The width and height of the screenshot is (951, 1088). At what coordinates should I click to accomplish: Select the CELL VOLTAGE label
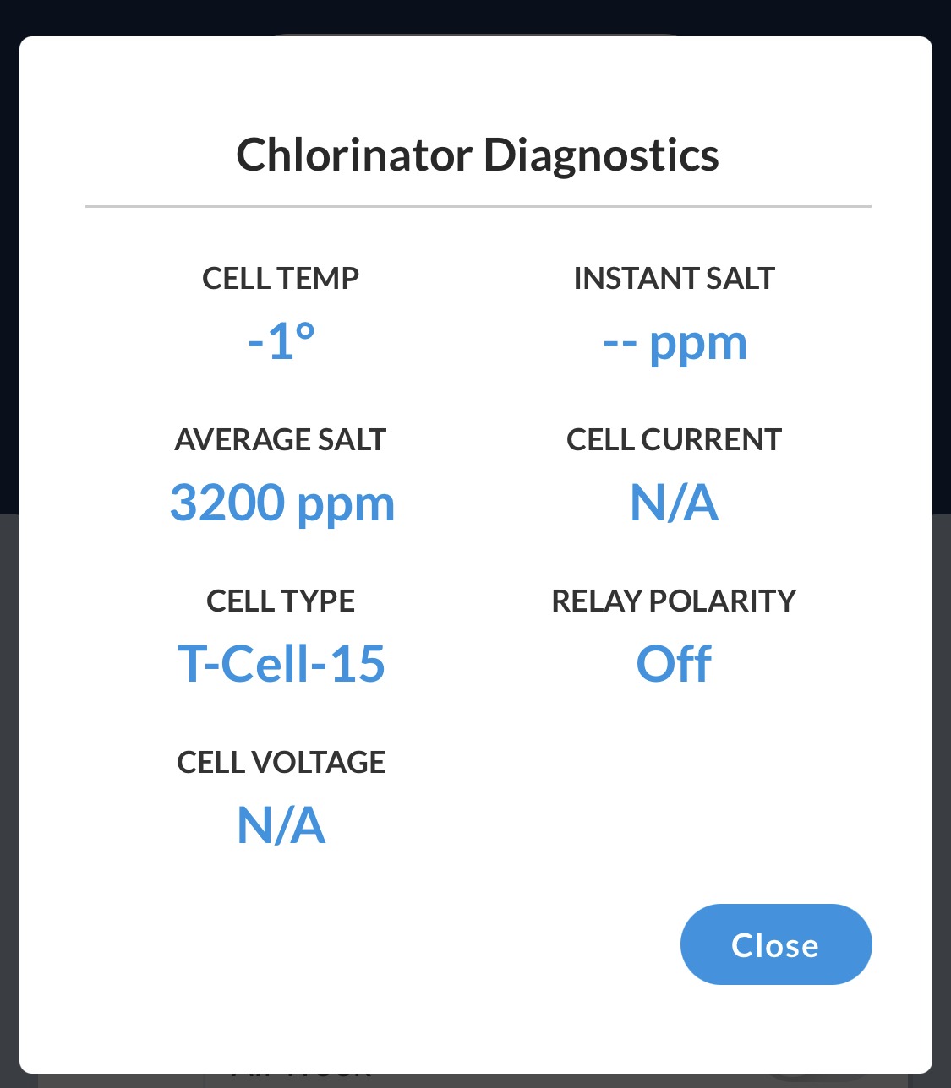[x=281, y=762]
